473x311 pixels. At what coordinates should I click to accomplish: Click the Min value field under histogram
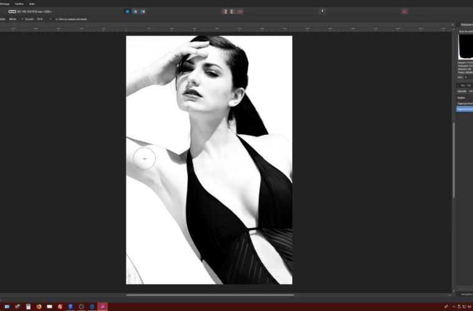click(x=467, y=77)
